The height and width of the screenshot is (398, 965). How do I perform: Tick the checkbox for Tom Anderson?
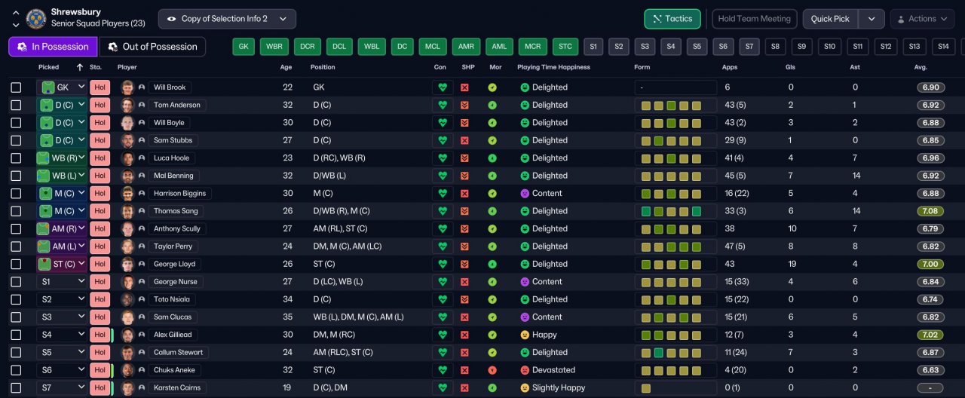(x=16, y=105)
